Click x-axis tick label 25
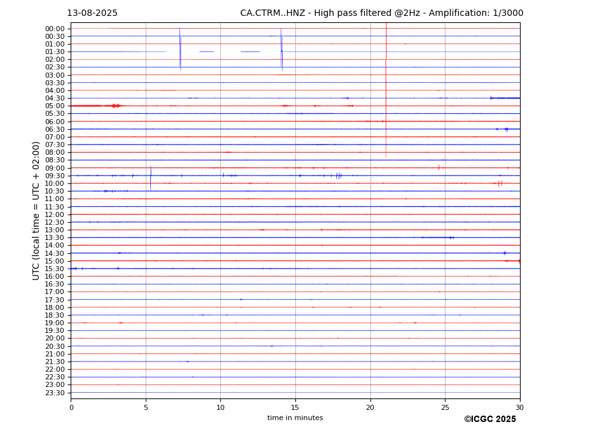Image resolution: width=590 pixels, height=443 pixels. point(445,407)
